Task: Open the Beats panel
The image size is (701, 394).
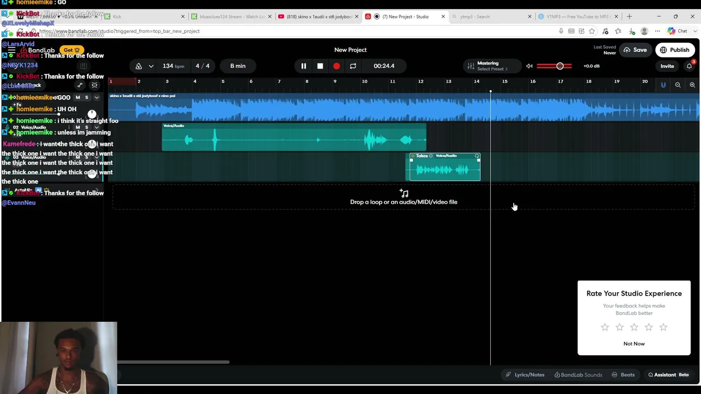Action: tap(623, 375)
